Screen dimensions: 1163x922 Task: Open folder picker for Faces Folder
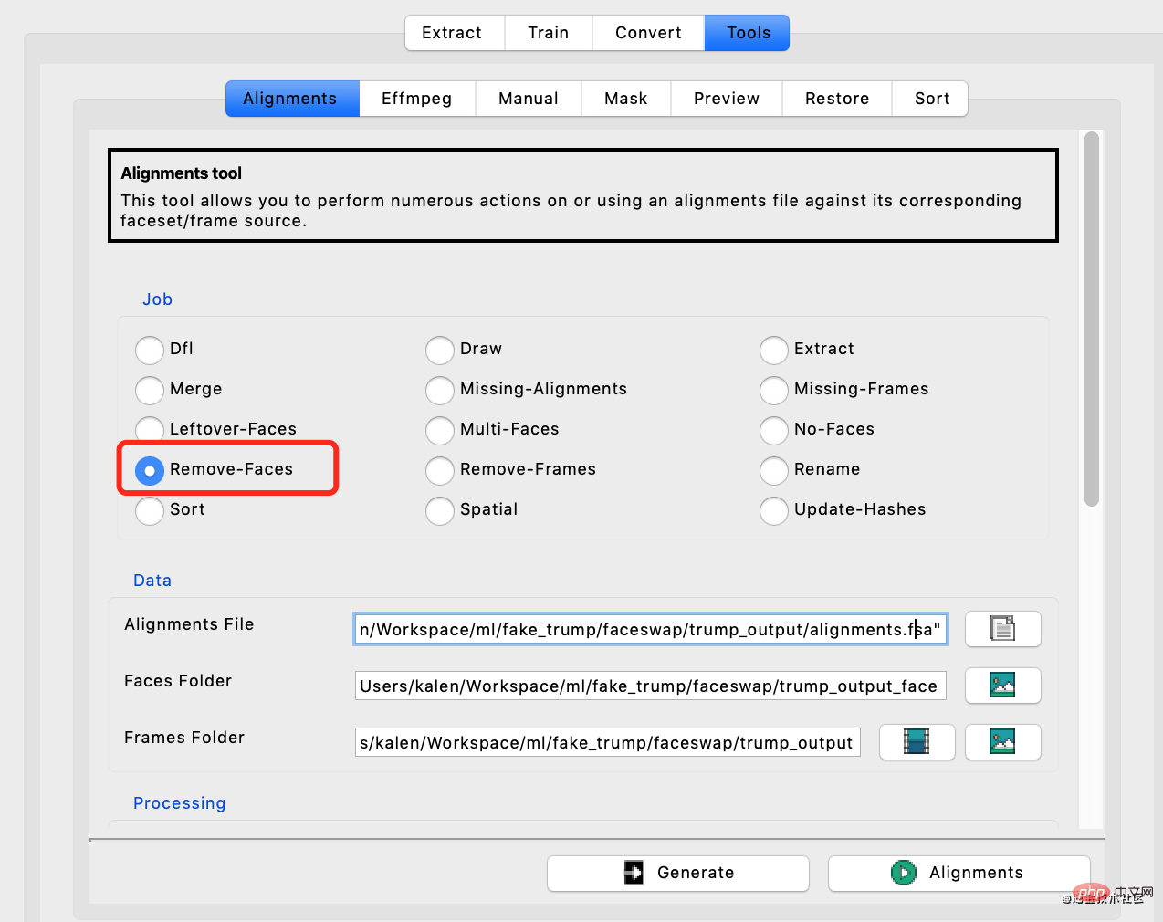coord(1002,686)
